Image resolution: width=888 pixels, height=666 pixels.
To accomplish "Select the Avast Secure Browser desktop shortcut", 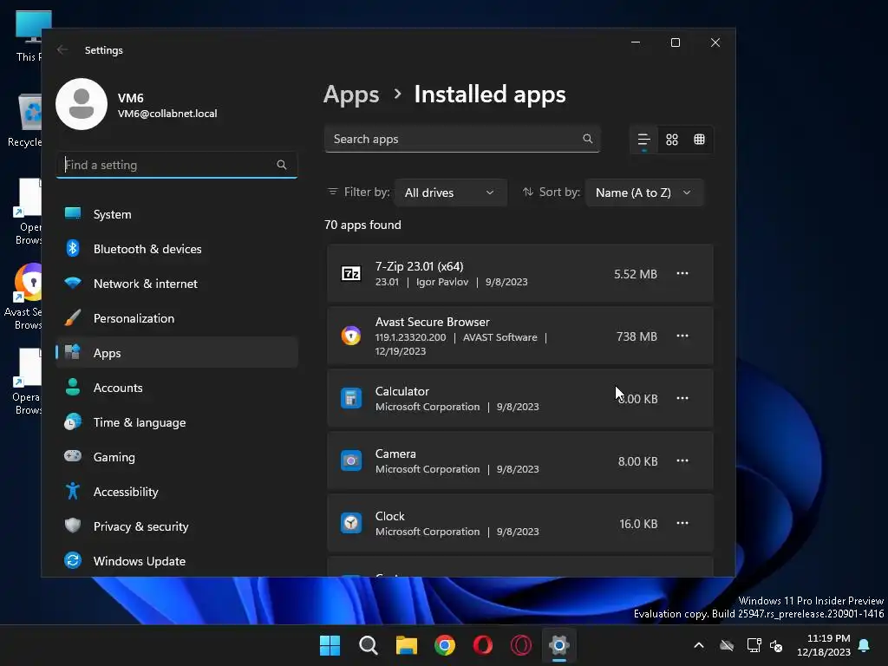I will (25, 297).
